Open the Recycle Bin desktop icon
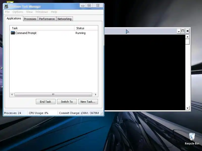 coord(192,139)
